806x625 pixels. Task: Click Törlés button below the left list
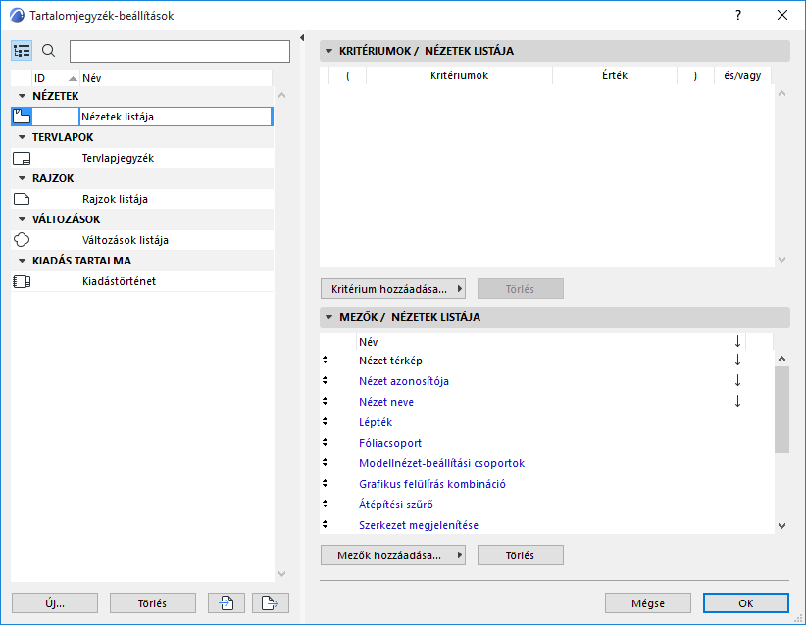[x=153, y=602]
